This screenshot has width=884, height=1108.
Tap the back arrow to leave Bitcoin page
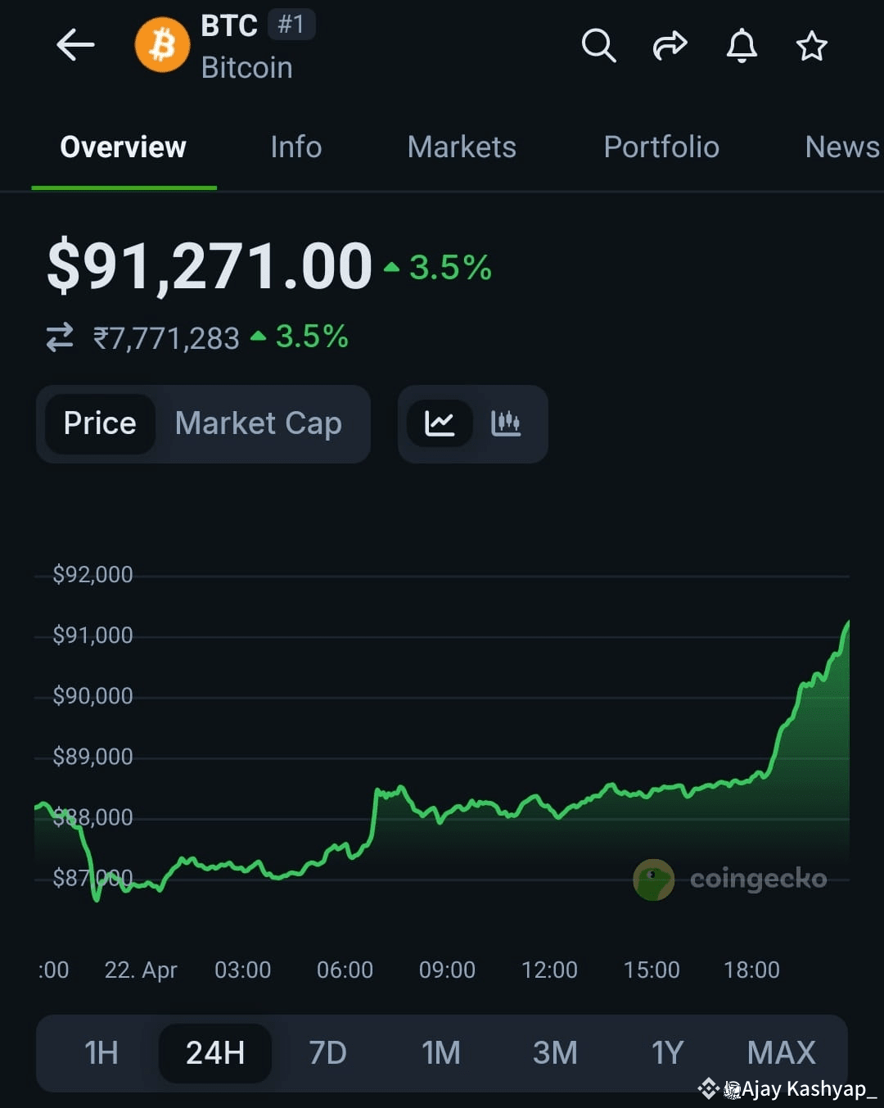(75, 46)
